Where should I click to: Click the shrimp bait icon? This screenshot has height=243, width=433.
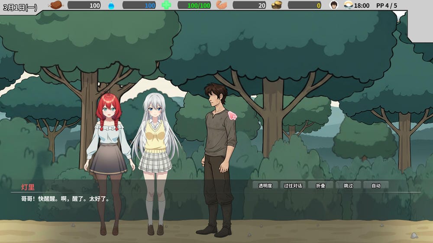[x=221, y=5]
